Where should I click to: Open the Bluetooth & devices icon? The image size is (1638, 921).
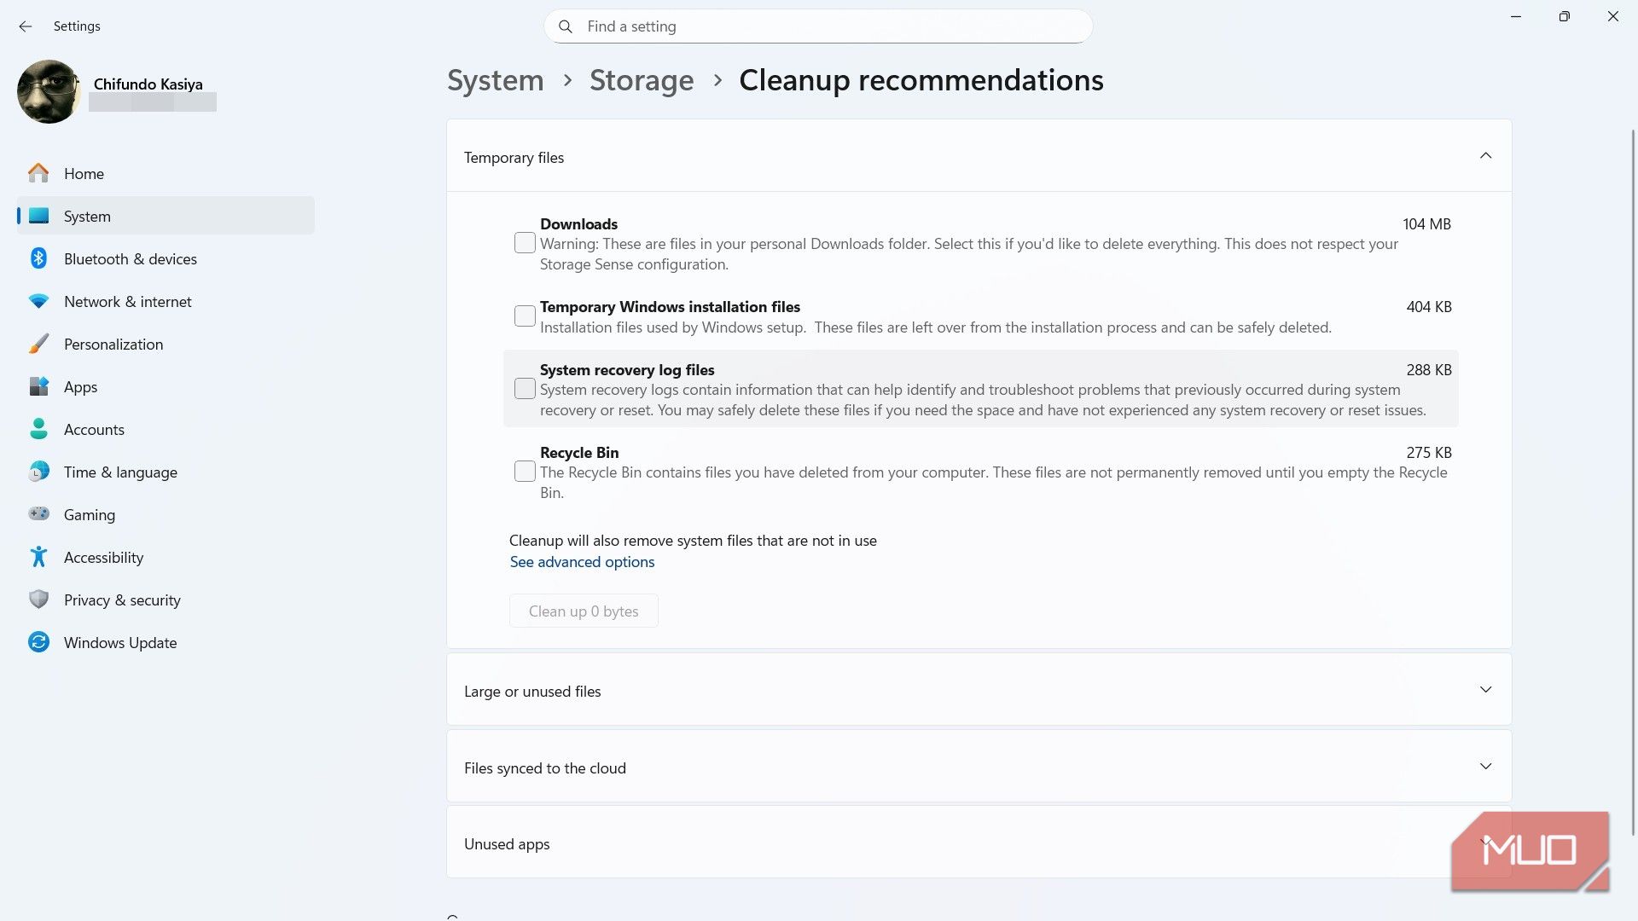pos(38,258)
